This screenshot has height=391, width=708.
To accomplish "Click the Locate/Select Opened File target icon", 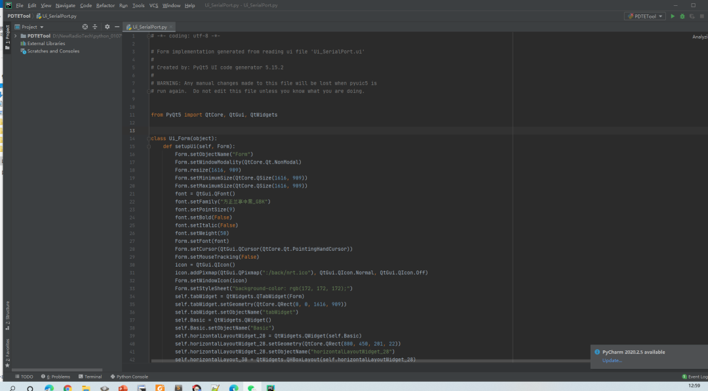I will [85, 27].
